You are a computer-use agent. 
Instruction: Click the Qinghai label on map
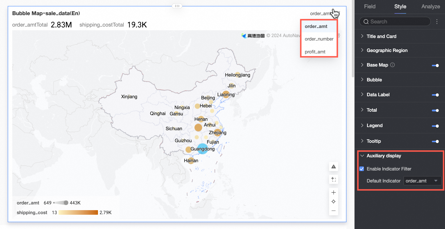[158, 113]
